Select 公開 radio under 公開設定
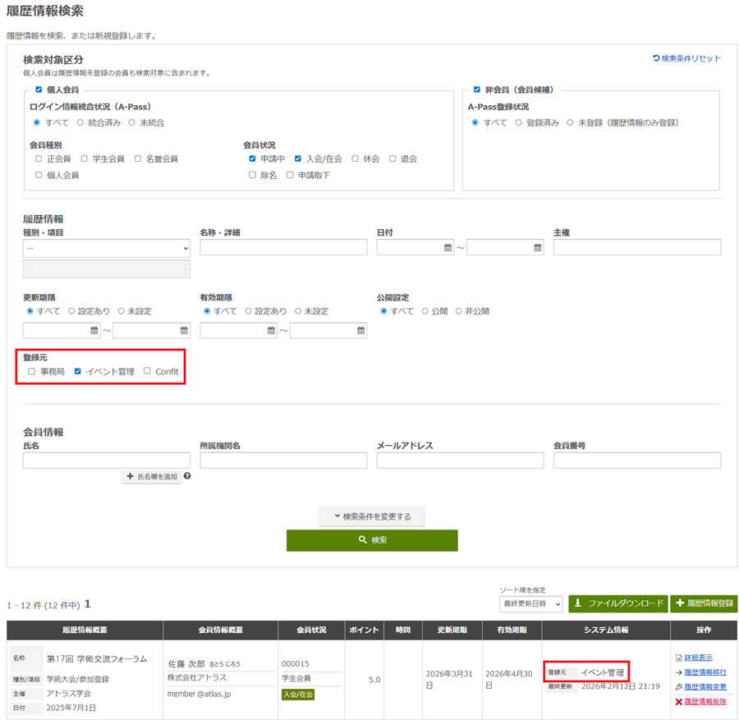Viewport: 739px width, 720px height. [x=426, y=311]
